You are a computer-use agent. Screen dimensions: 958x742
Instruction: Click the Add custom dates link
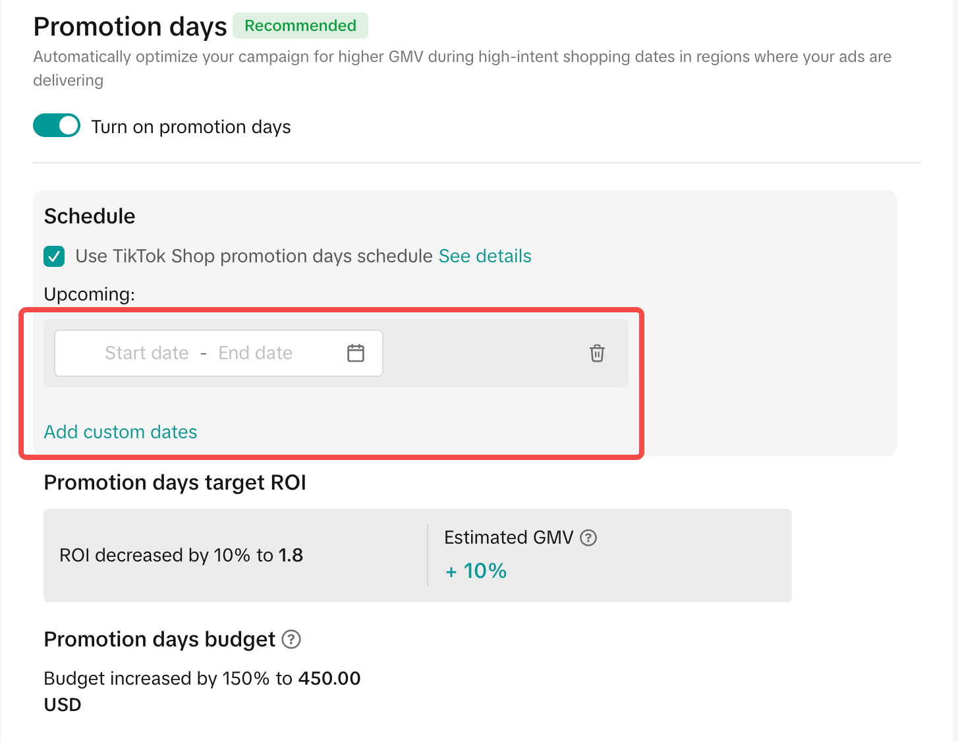[x=121, y=432]
